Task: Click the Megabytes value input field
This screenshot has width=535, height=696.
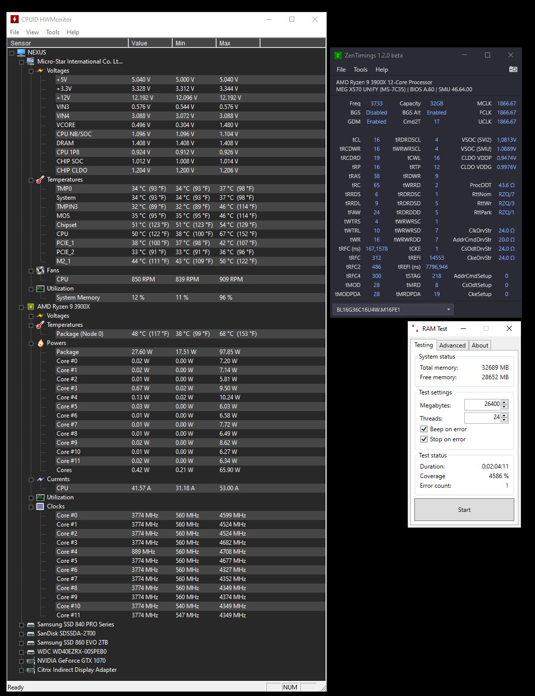Action: (482, 404)
